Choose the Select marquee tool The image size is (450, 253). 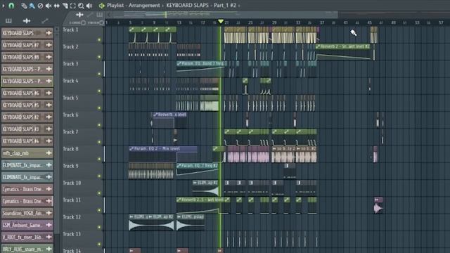73,6
